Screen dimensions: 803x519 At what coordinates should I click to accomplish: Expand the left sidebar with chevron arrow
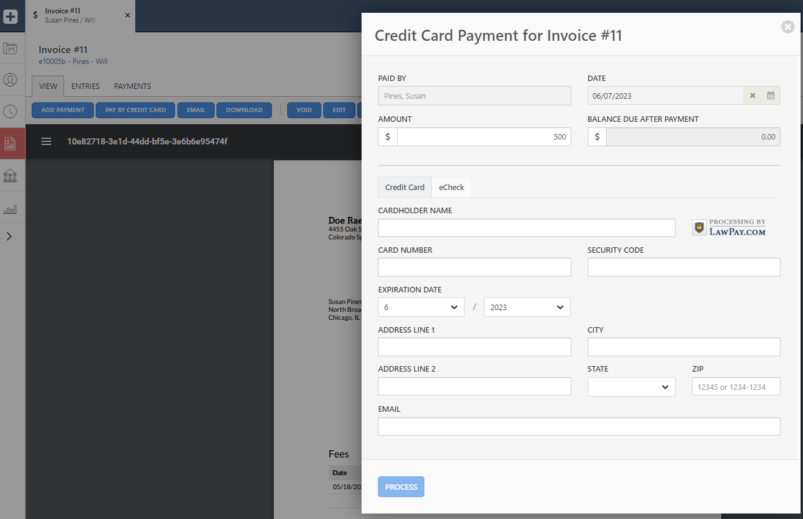tap(9, 236)
